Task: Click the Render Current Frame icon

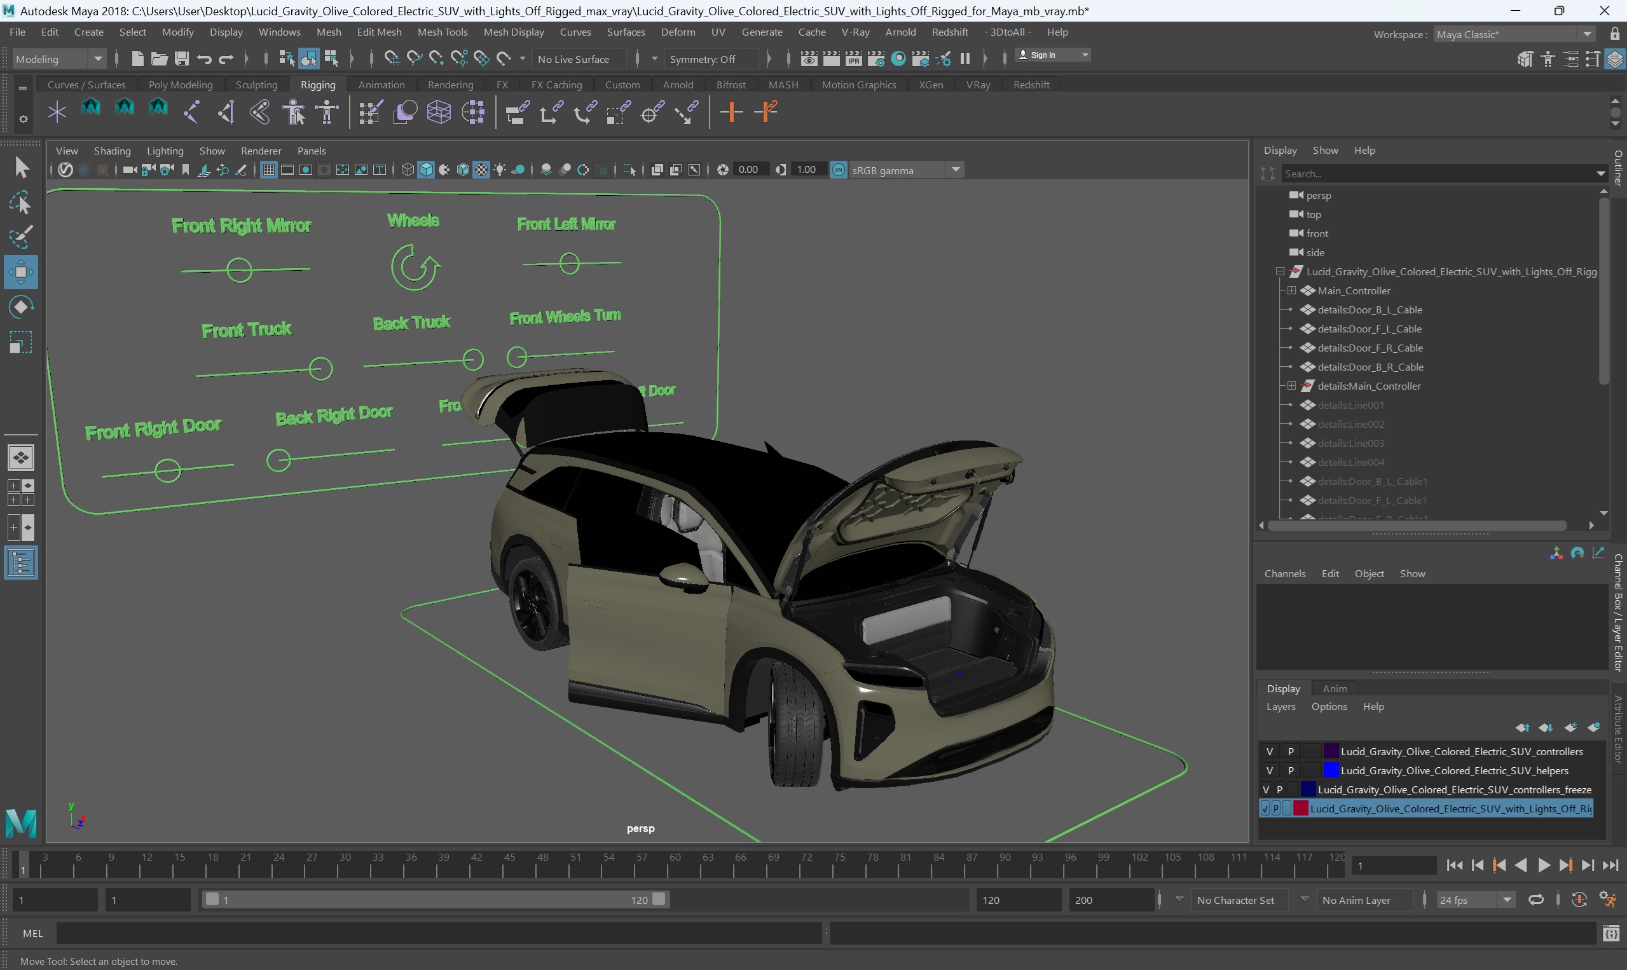Action: 832,59
